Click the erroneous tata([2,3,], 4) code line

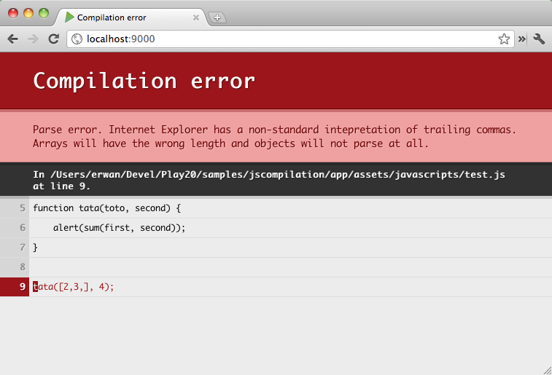[x=74, y=287]
